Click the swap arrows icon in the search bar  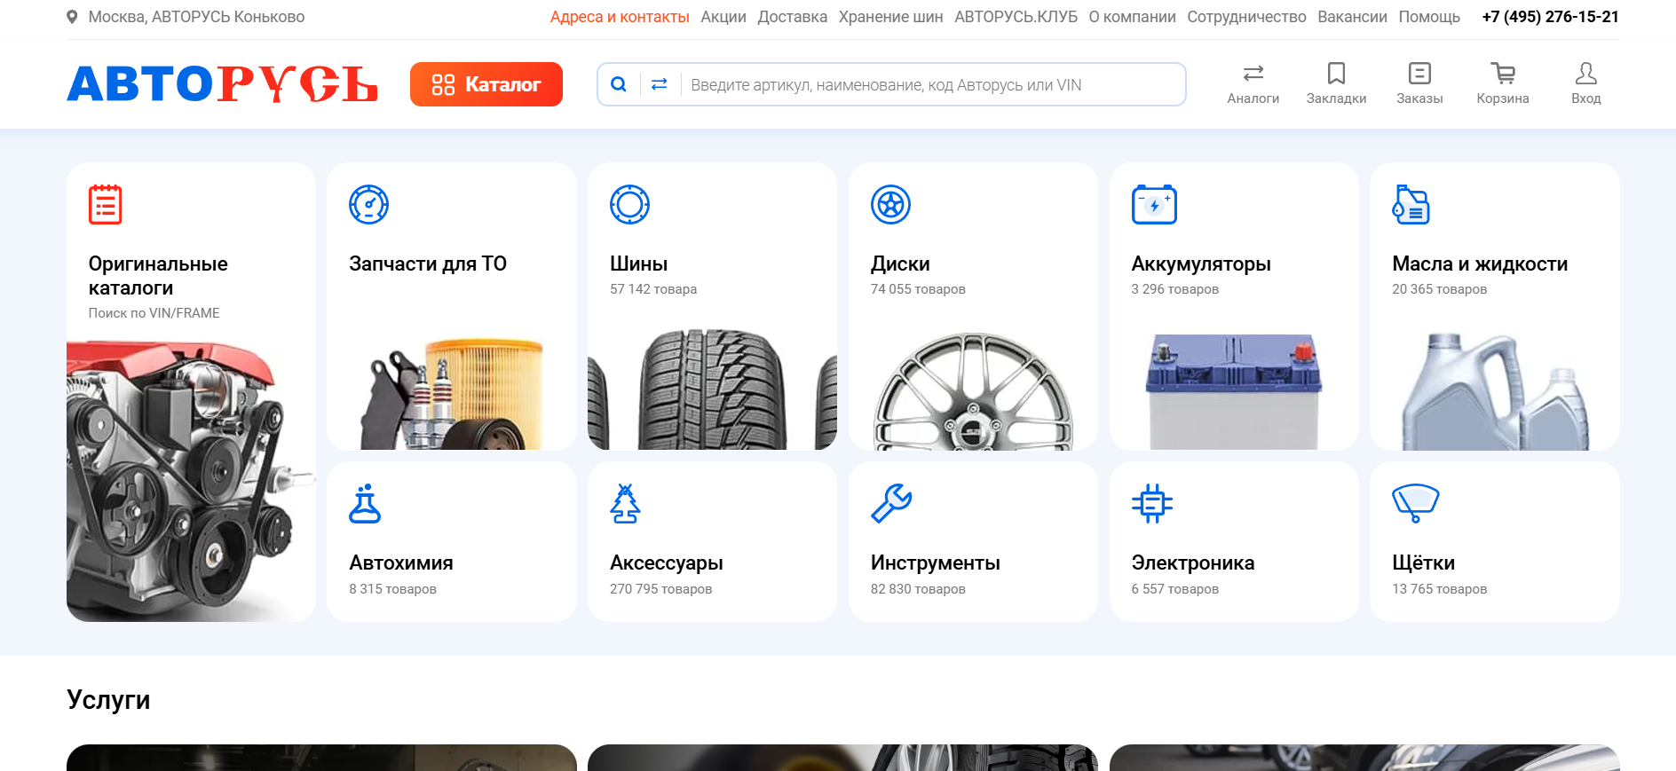pyautogui.click(x=660, y=84)
